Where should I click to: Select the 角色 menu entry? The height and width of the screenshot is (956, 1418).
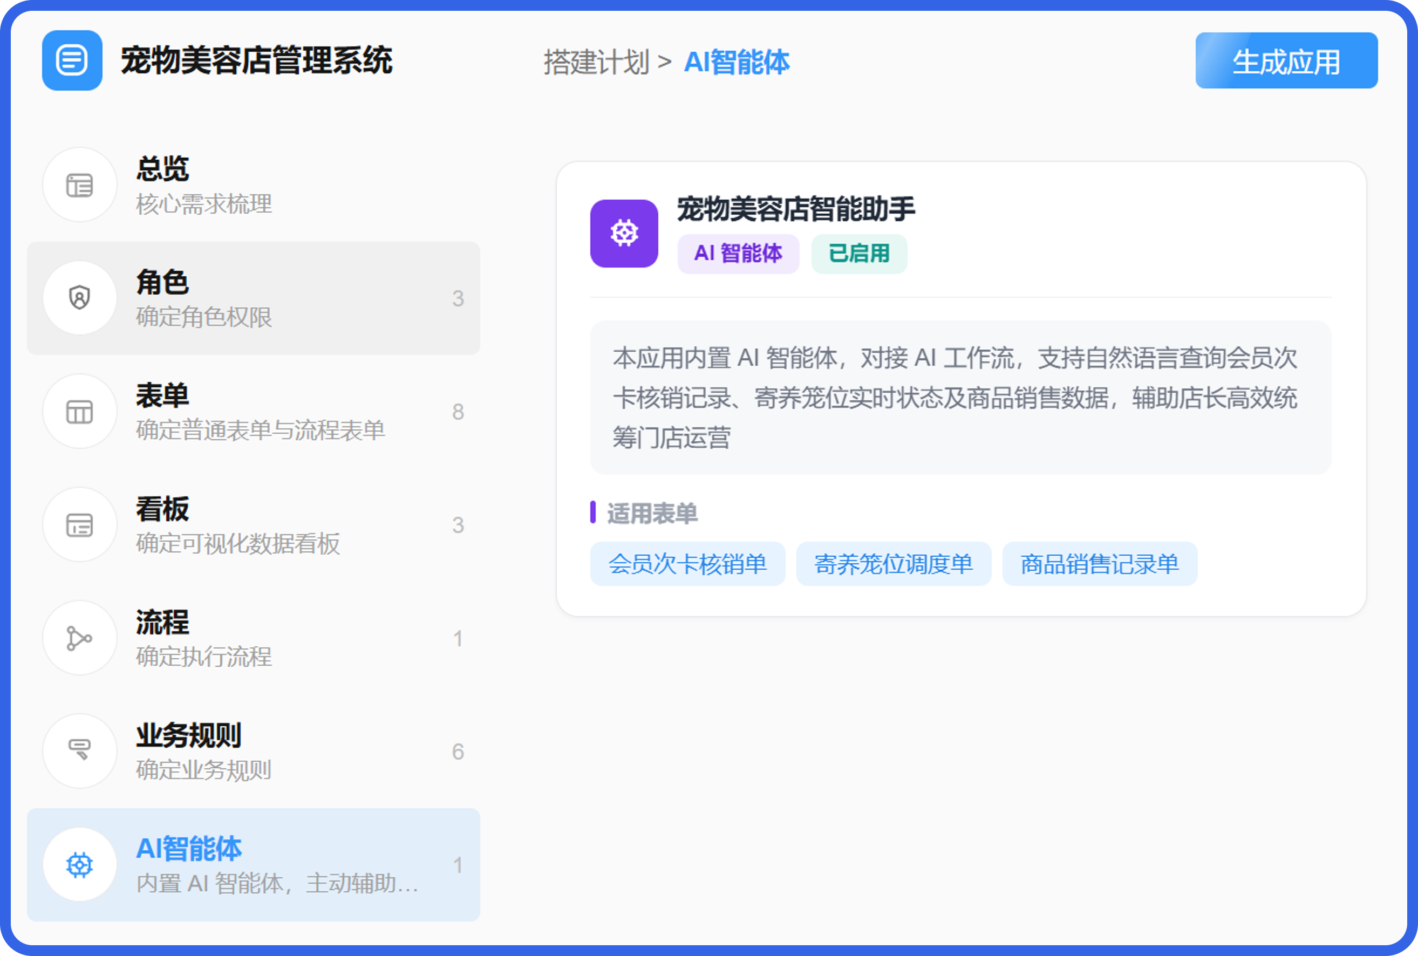coord(254,298)
